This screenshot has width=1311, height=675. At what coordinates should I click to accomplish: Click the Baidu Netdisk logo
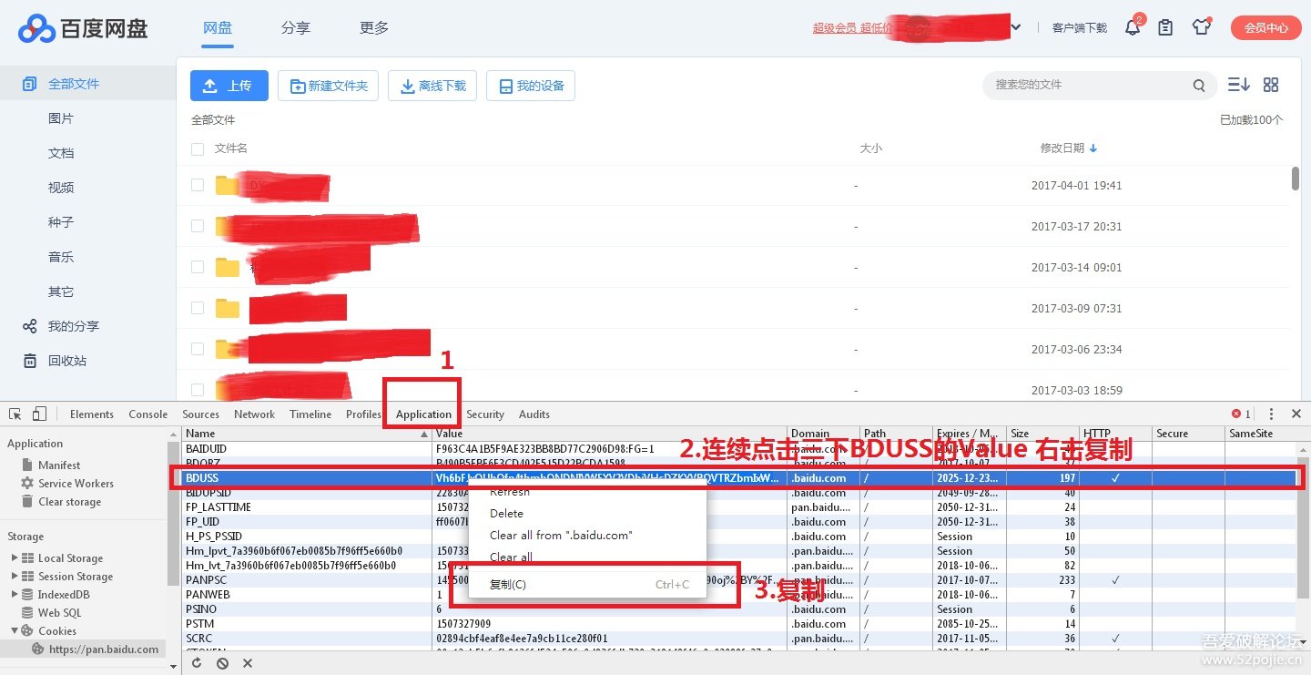click(x=83, y=28)
